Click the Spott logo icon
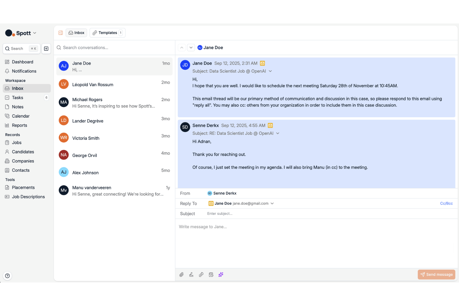This screenshot has width=459, height=306. [10, 33]
